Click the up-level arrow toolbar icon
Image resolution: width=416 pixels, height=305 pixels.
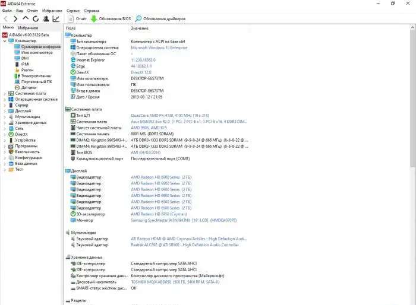26,18
